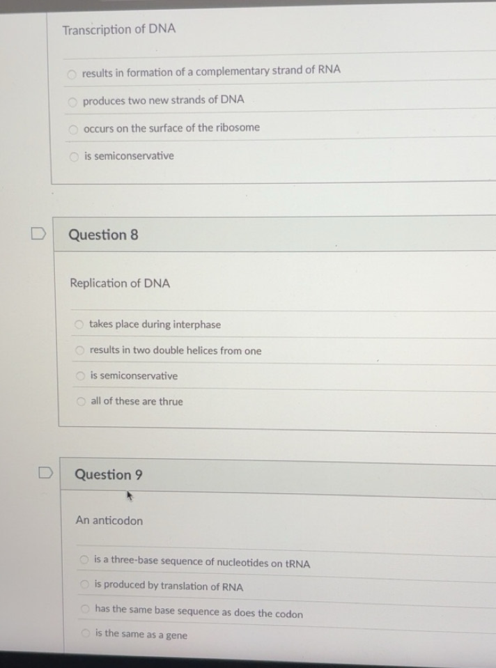Click the Question 9 heading
The height and width of the screenshot is (668, 496).
coord(108,475)
